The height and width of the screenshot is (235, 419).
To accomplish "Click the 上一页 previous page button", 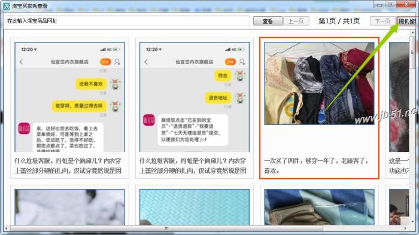I will [296, 21].
